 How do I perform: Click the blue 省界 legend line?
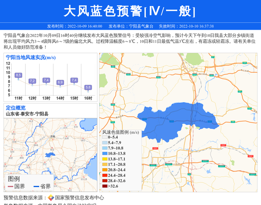point(36,187)
